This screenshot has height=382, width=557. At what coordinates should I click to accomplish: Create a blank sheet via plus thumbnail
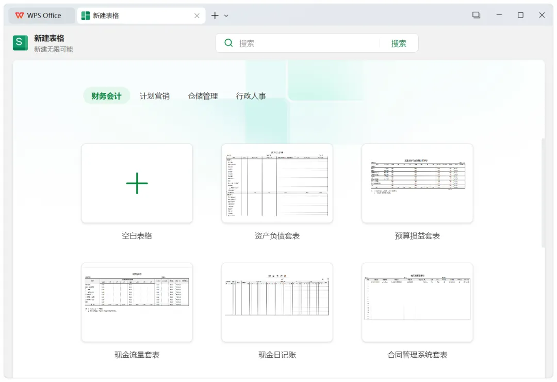coord(137,183)
